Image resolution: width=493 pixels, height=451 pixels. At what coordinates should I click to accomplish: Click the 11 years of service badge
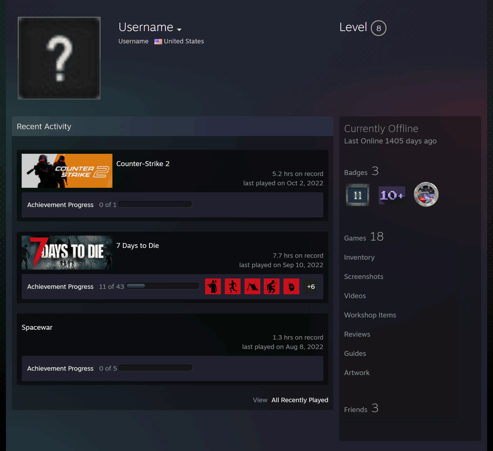[x=357, y=195]
